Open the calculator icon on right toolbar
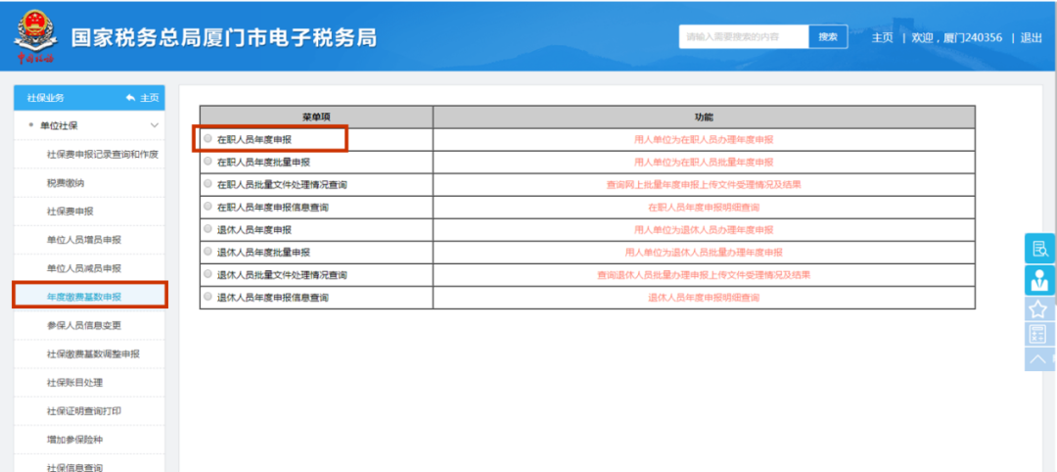Image resolution: width=1057 pixels, height=472 pixels. pos(1039,334)
